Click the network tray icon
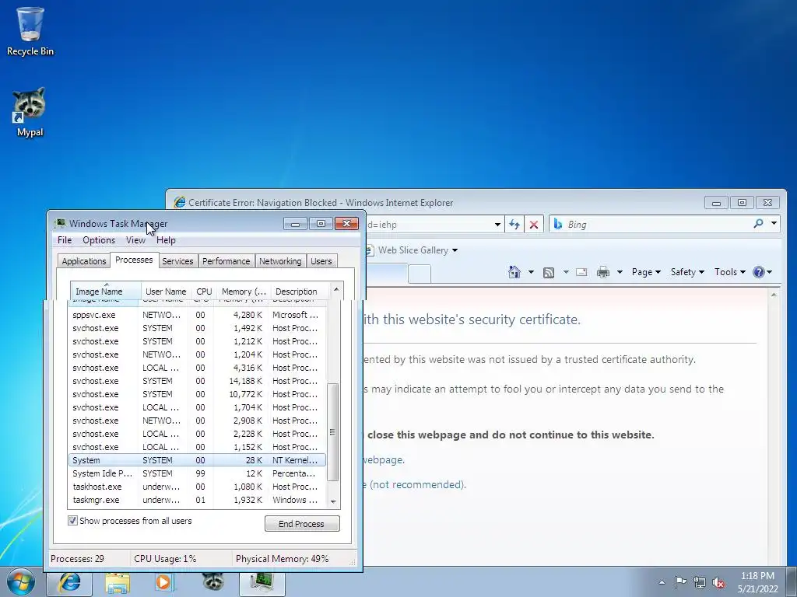Image resolution: width=797 pixels, height=597 pixels. (x=700, y=582)
